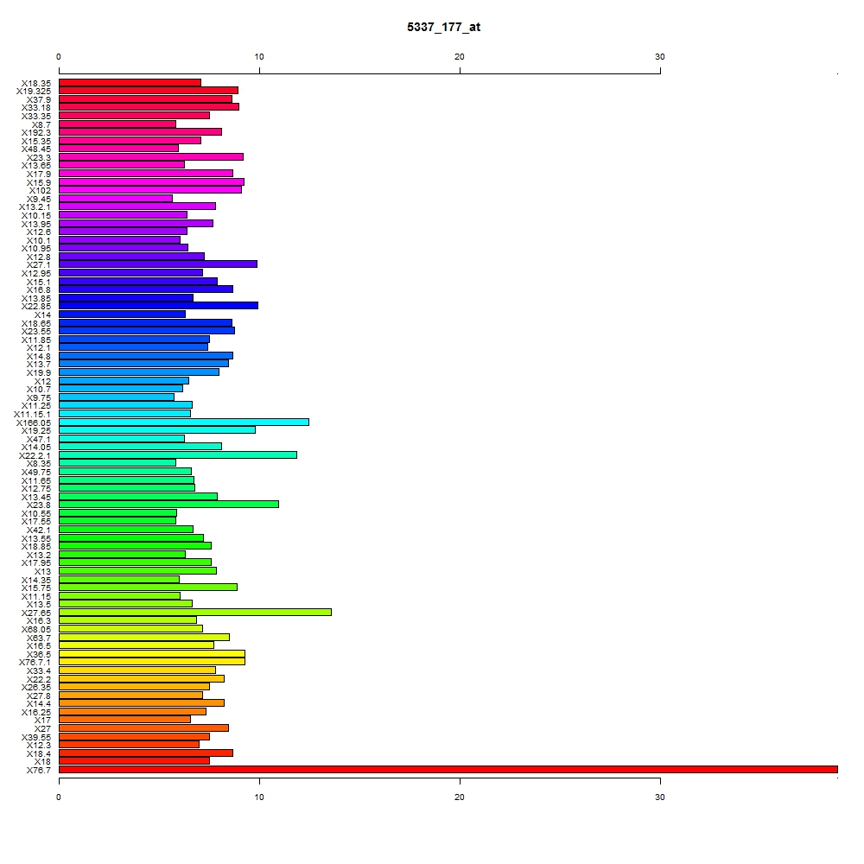Select the X8.7 label

pos(41,124)
